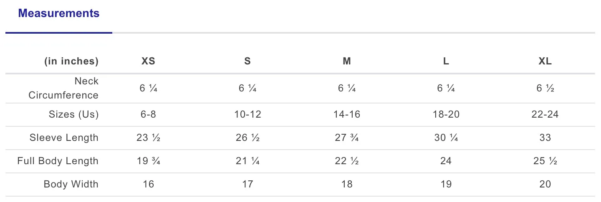Click the Sizes (Us) row label
The image size is (601, 202).
tap(73, 114)
